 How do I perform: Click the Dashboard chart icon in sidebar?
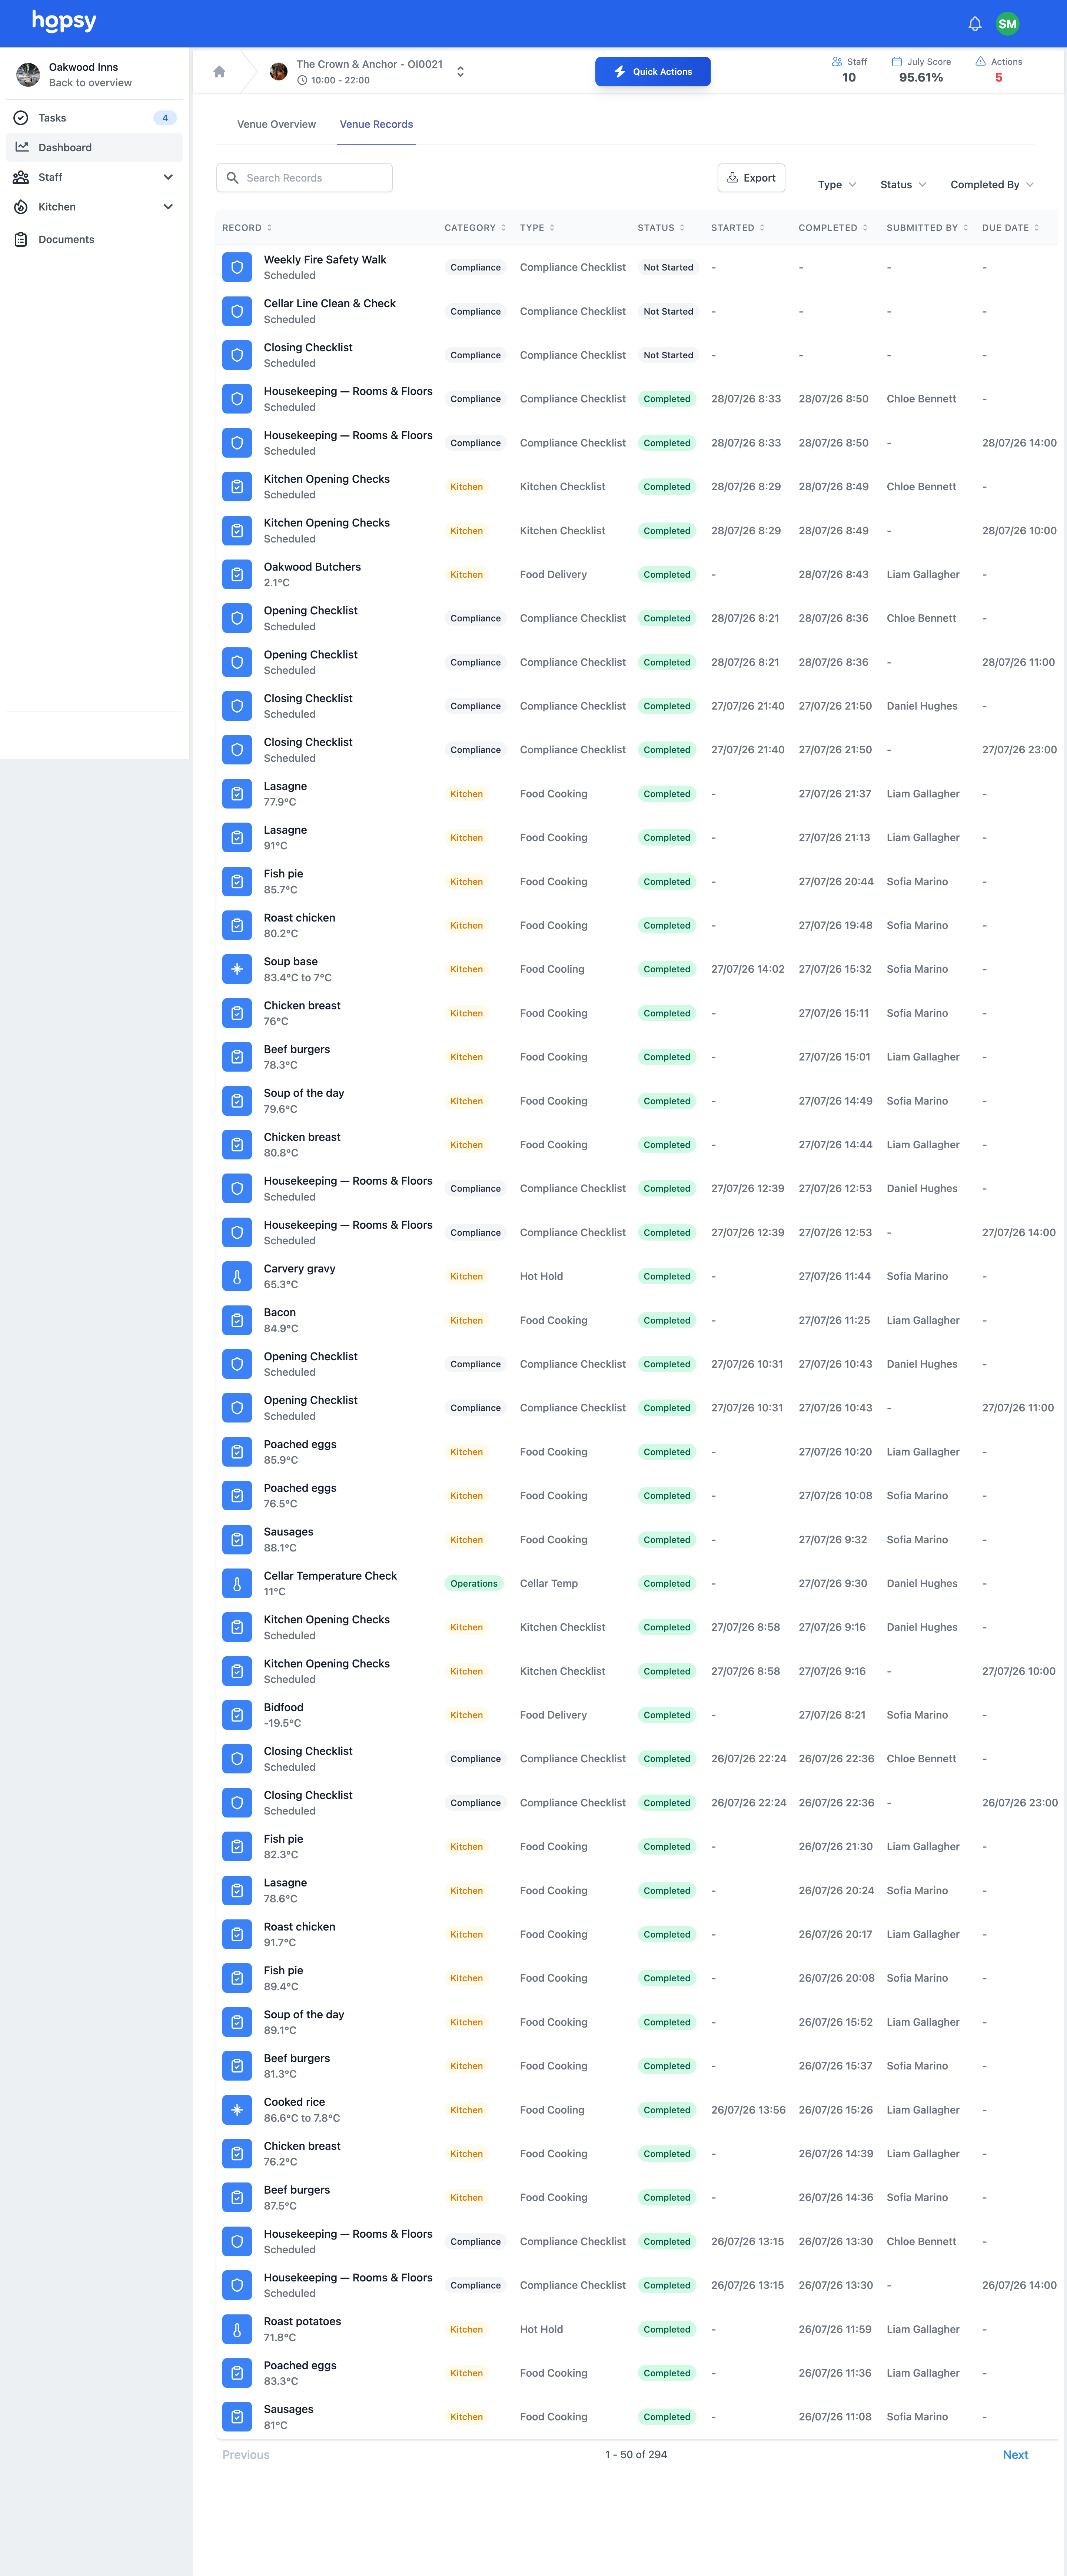[x=21, y=147]
